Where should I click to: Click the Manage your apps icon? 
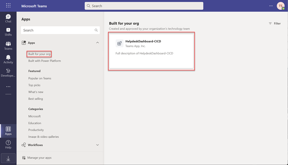click(x=24, y=158)
